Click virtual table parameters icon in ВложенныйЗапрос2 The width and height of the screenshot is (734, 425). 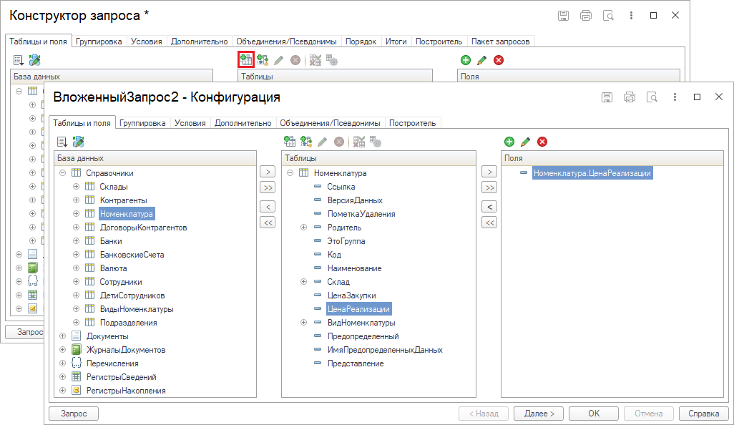point(376,142)
